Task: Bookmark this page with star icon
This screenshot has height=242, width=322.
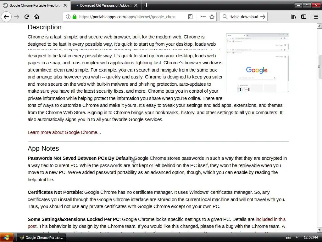Action: pos(212,17)
